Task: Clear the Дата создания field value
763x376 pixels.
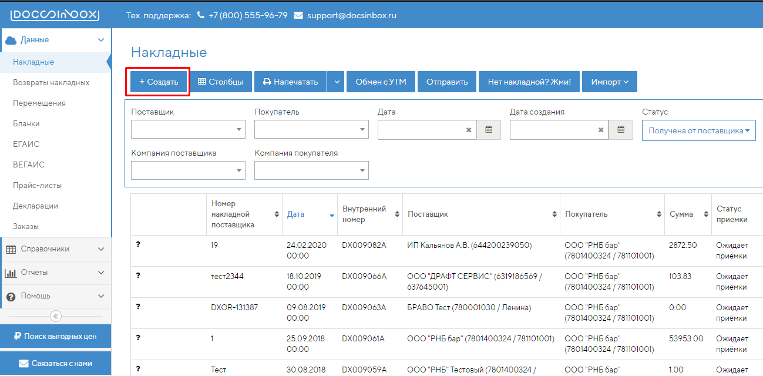Action: pos(601,130)
